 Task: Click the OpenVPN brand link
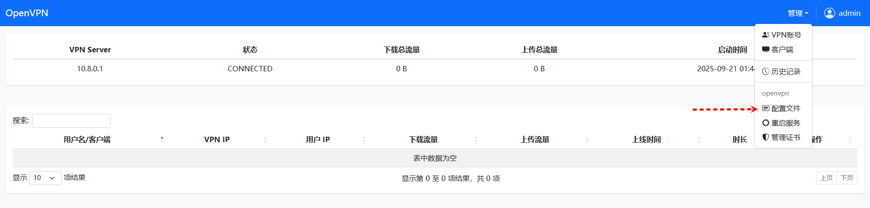click(27, 13)
